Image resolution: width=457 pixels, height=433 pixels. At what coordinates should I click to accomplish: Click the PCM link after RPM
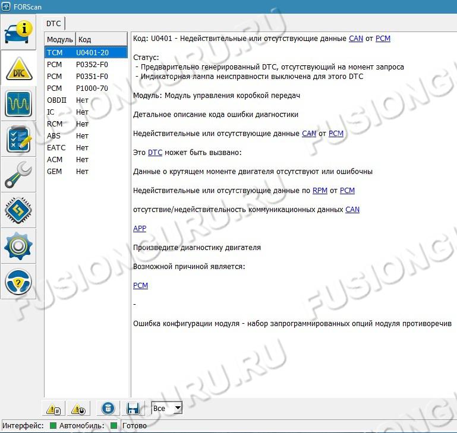point(347,191)
